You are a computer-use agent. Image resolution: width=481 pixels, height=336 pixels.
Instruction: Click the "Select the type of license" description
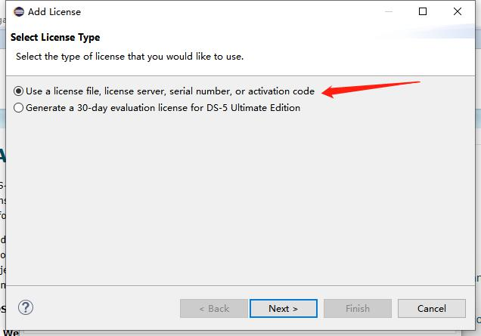pyautogui.click(x=129, y=57)
